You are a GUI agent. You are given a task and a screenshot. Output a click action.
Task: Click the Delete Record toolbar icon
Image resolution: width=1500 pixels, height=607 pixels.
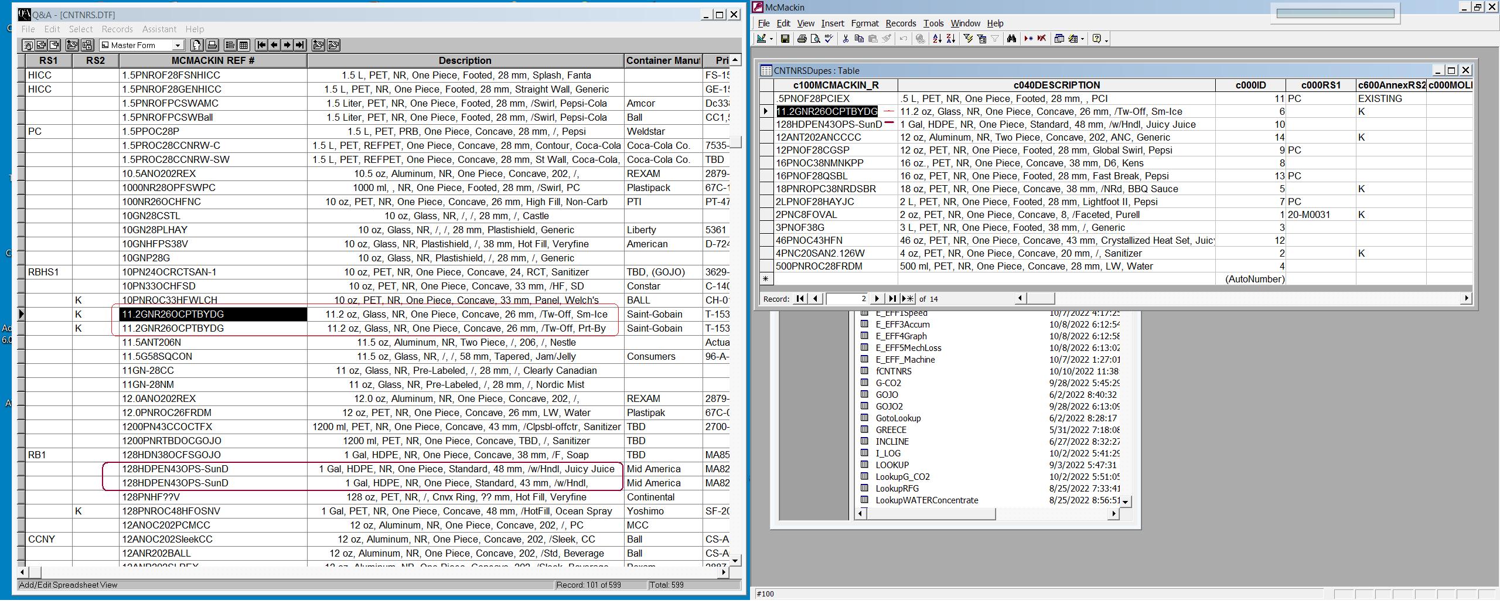(1041, 39)
